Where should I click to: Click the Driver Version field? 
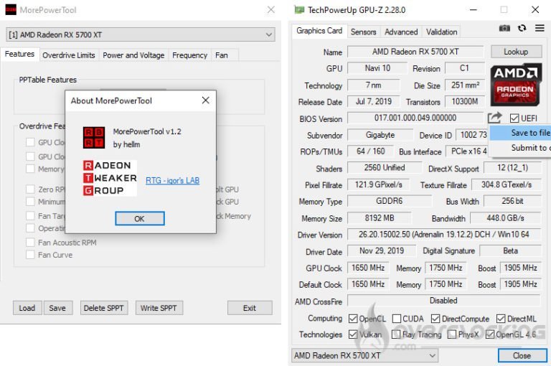coord(443,235)
